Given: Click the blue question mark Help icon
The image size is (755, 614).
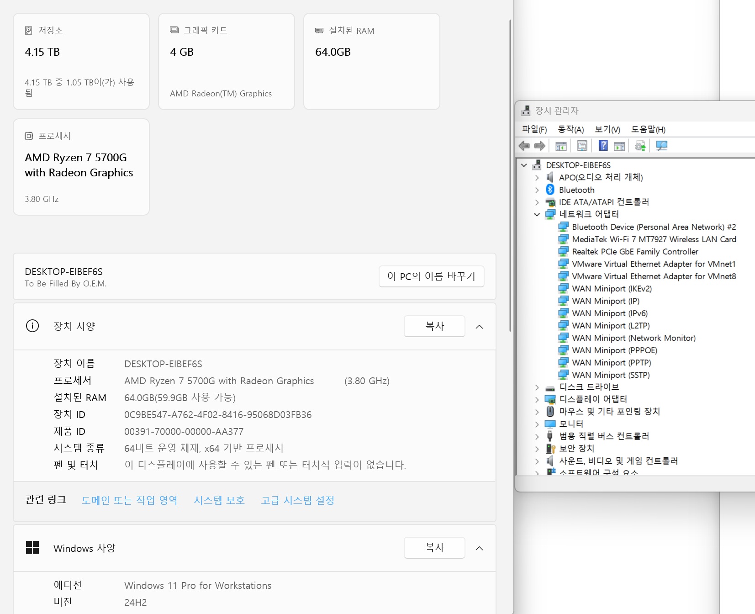Looking at the screenshot, I should (603, 146).
